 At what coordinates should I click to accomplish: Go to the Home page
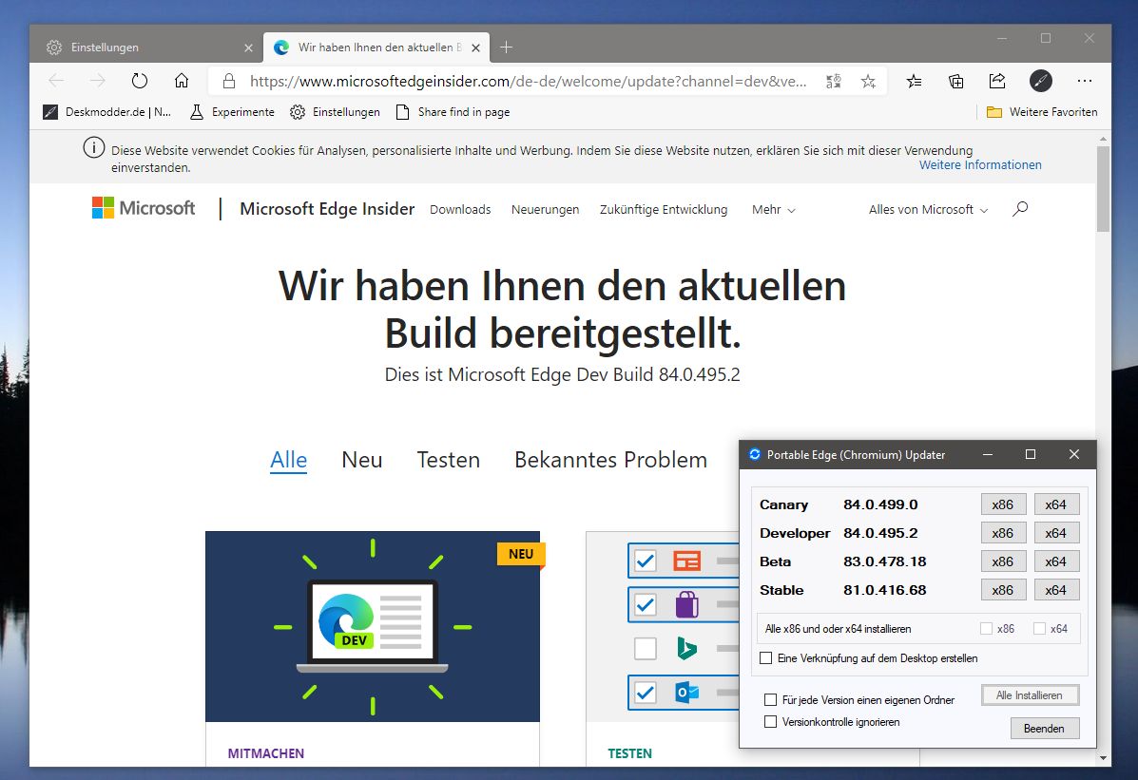[x=182, y=81]
